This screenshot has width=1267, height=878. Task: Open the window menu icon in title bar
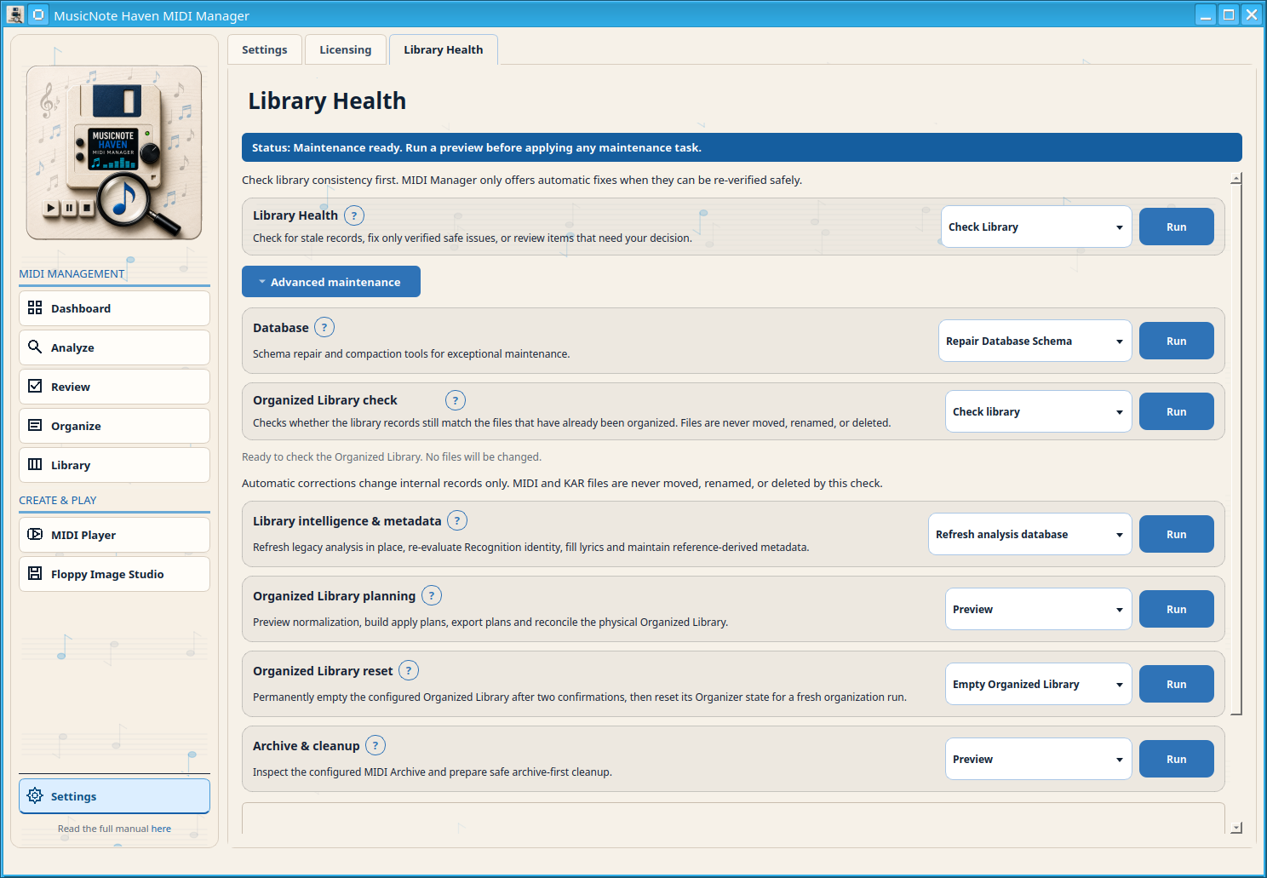click(38, 14)
